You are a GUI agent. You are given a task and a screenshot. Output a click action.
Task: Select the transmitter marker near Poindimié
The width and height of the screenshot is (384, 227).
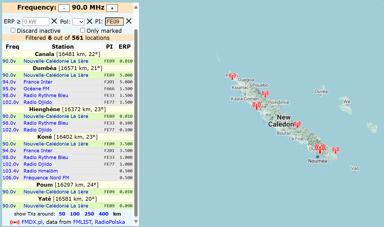tap(265, 94)
